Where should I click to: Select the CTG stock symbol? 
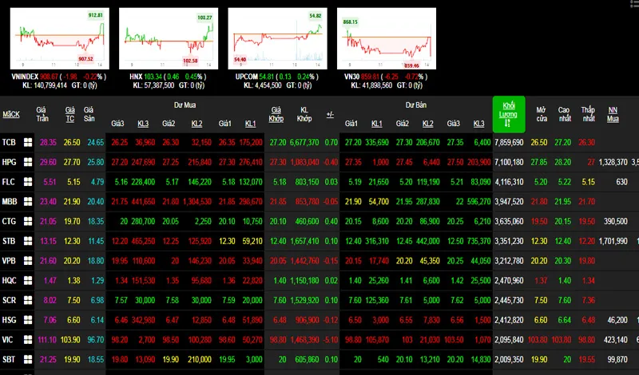tap(9, 221)
